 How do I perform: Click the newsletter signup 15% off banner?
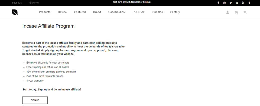pyautogui.click(x=132, y=2)
